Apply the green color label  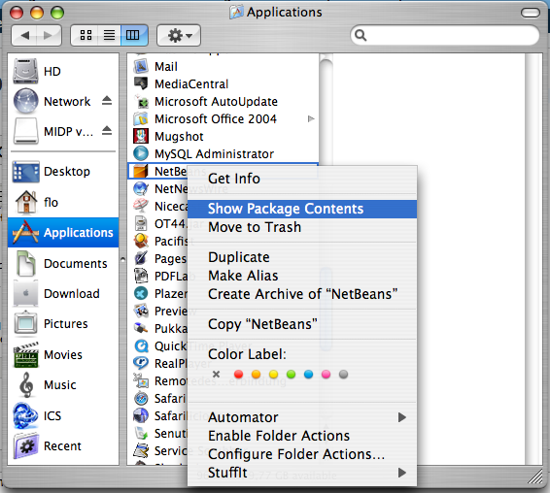click(x=291, y=375)
